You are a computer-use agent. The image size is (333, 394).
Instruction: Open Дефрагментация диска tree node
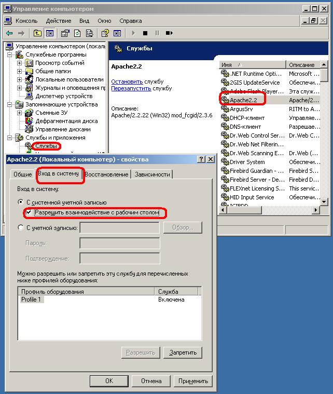66,121
